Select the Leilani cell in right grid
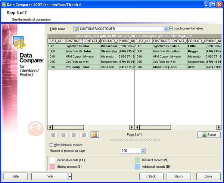 tap(179, 51)
